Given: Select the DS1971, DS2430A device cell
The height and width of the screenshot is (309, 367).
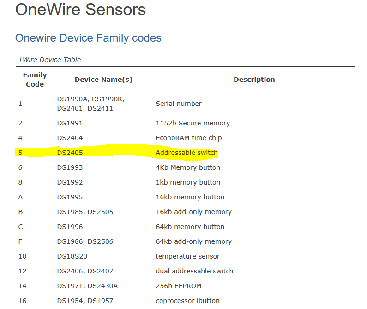Looking at the screenshot, I should click(x=87, y=286).
